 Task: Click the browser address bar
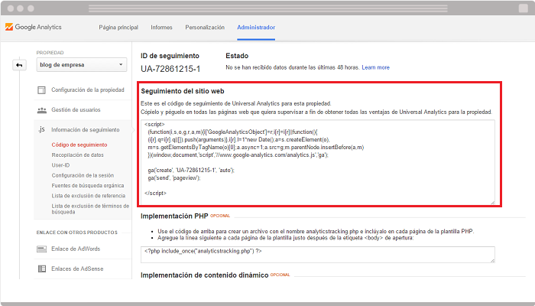pyautogui.click(x=267, y=8)
